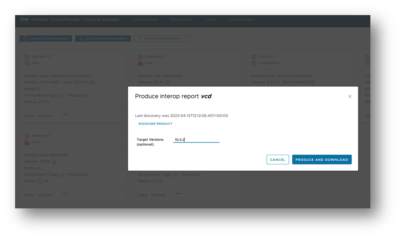The width and height of the screenshot is (401, 239).
Task: Focus the Target Versions input field
Action: tap(196, 140)
